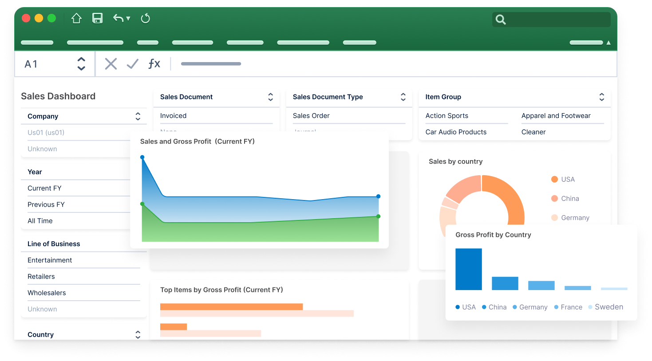Choose Action Sports item group
Screen dimensions: 652x361
tap(447, 116)
